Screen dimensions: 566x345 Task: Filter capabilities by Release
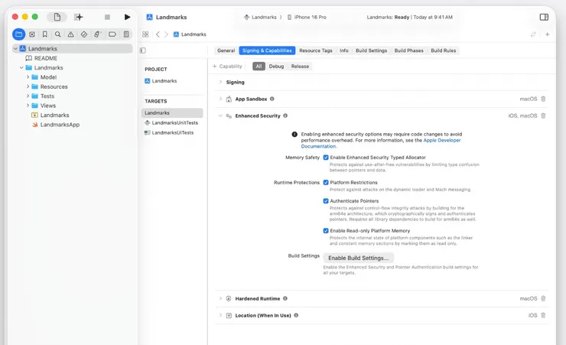point(300,67)
